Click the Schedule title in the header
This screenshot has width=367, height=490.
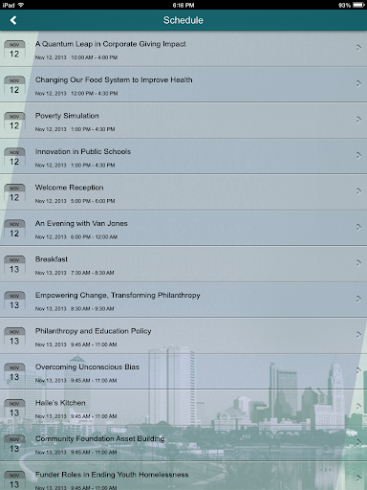pos(183,20)
